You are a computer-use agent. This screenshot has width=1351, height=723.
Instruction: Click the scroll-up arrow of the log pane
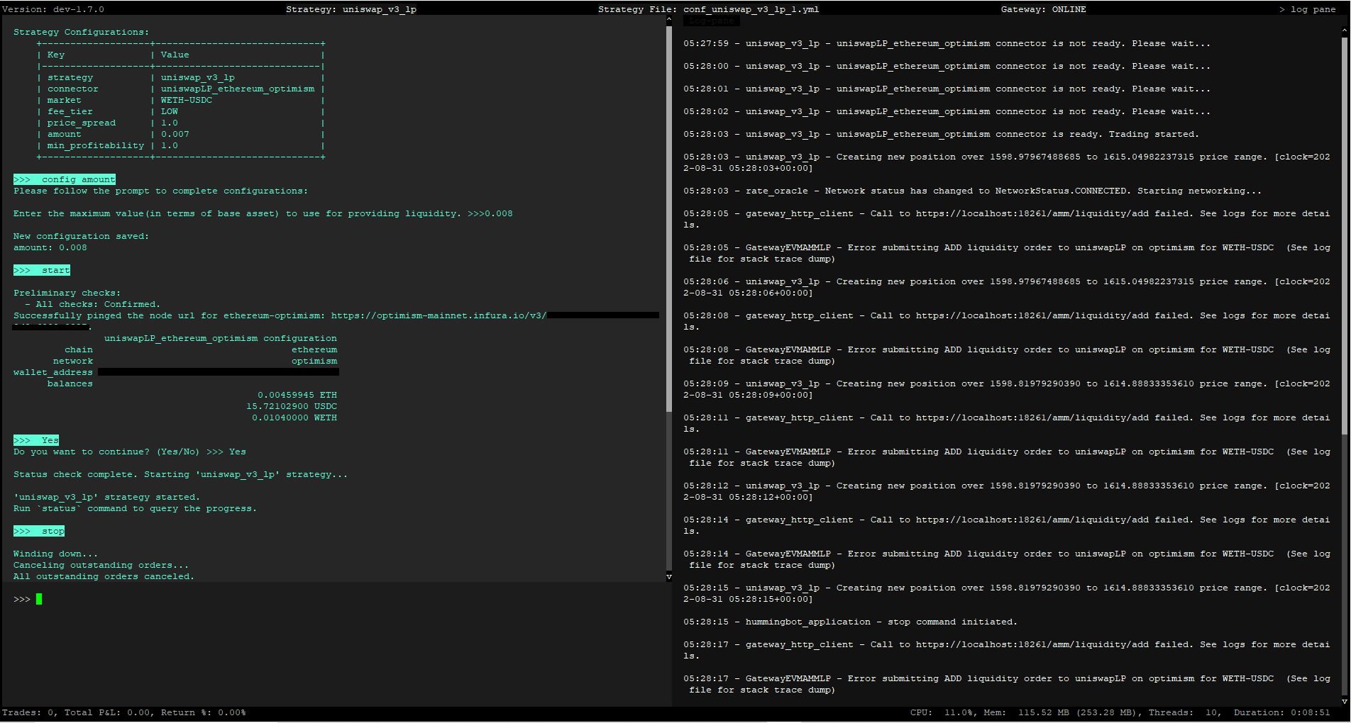tap(1345, 30)
